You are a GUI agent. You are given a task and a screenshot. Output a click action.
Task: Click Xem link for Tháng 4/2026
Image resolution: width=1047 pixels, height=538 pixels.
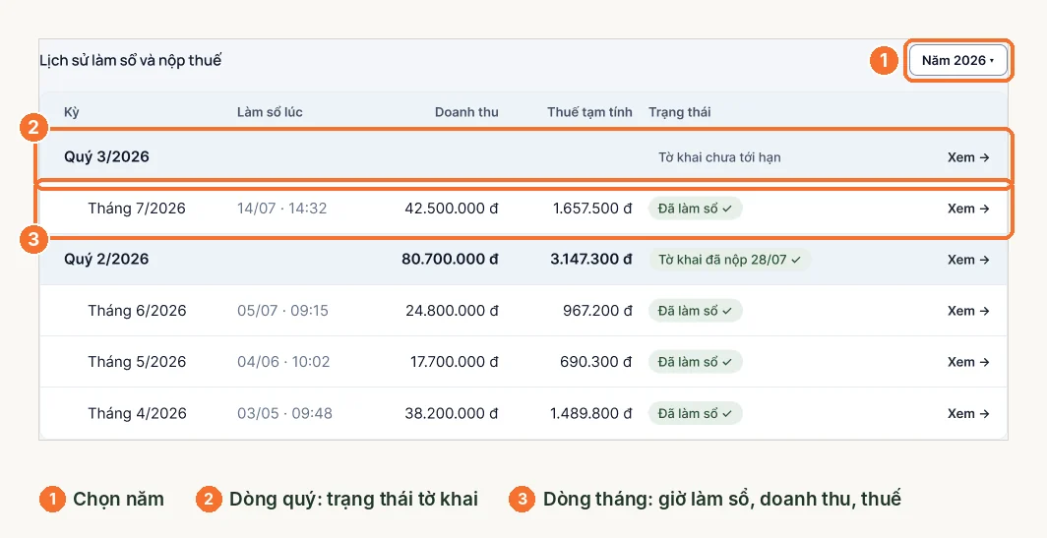point(968,413)
